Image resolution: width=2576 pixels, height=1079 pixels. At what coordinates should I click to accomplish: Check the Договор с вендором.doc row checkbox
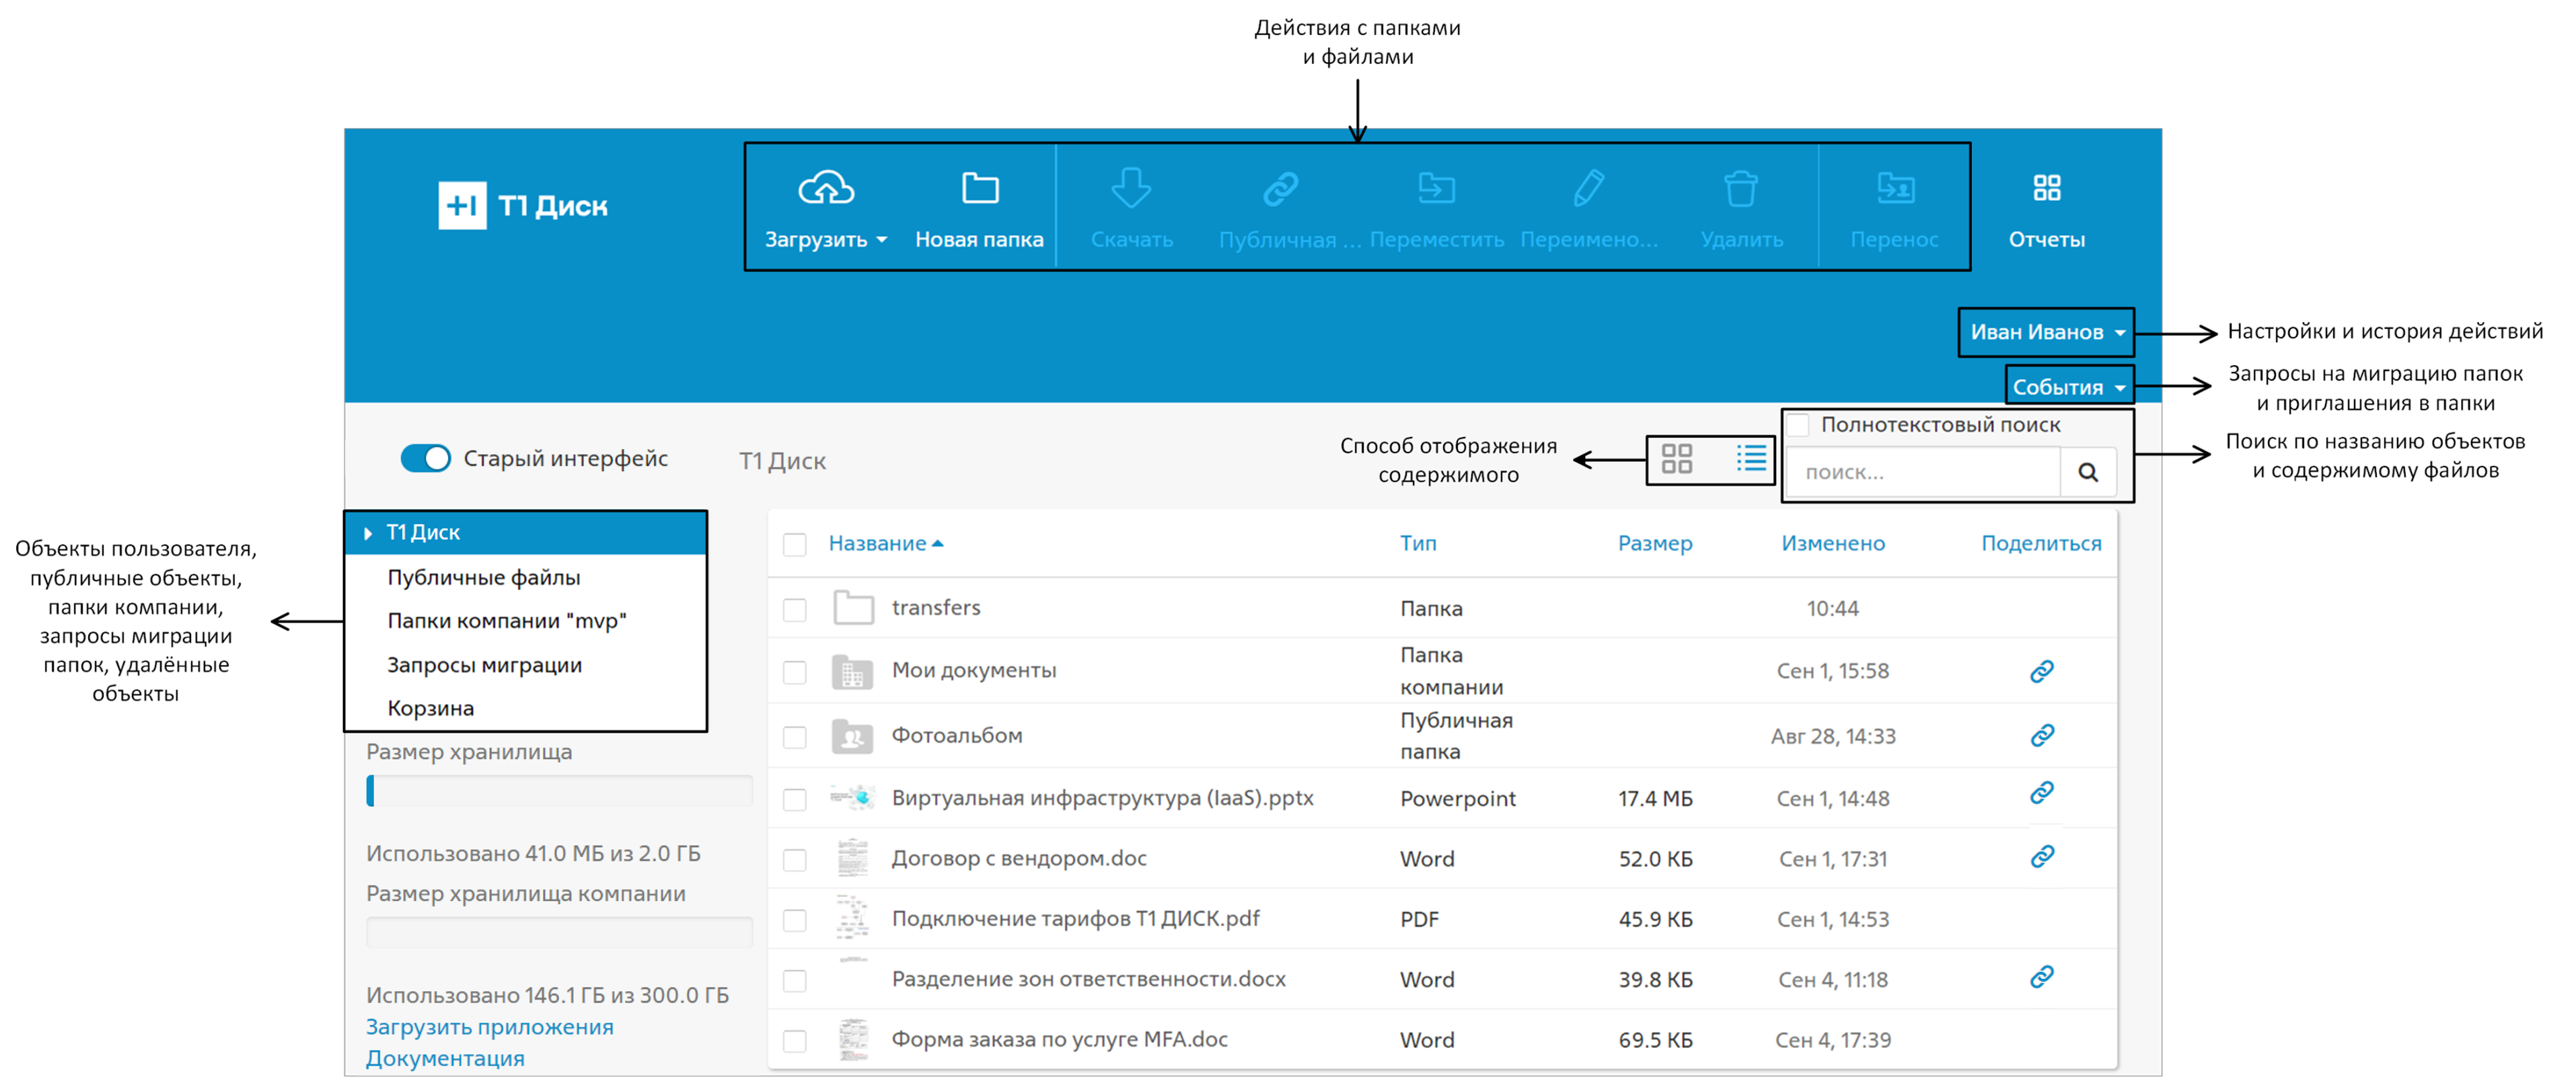pos(795,861)
